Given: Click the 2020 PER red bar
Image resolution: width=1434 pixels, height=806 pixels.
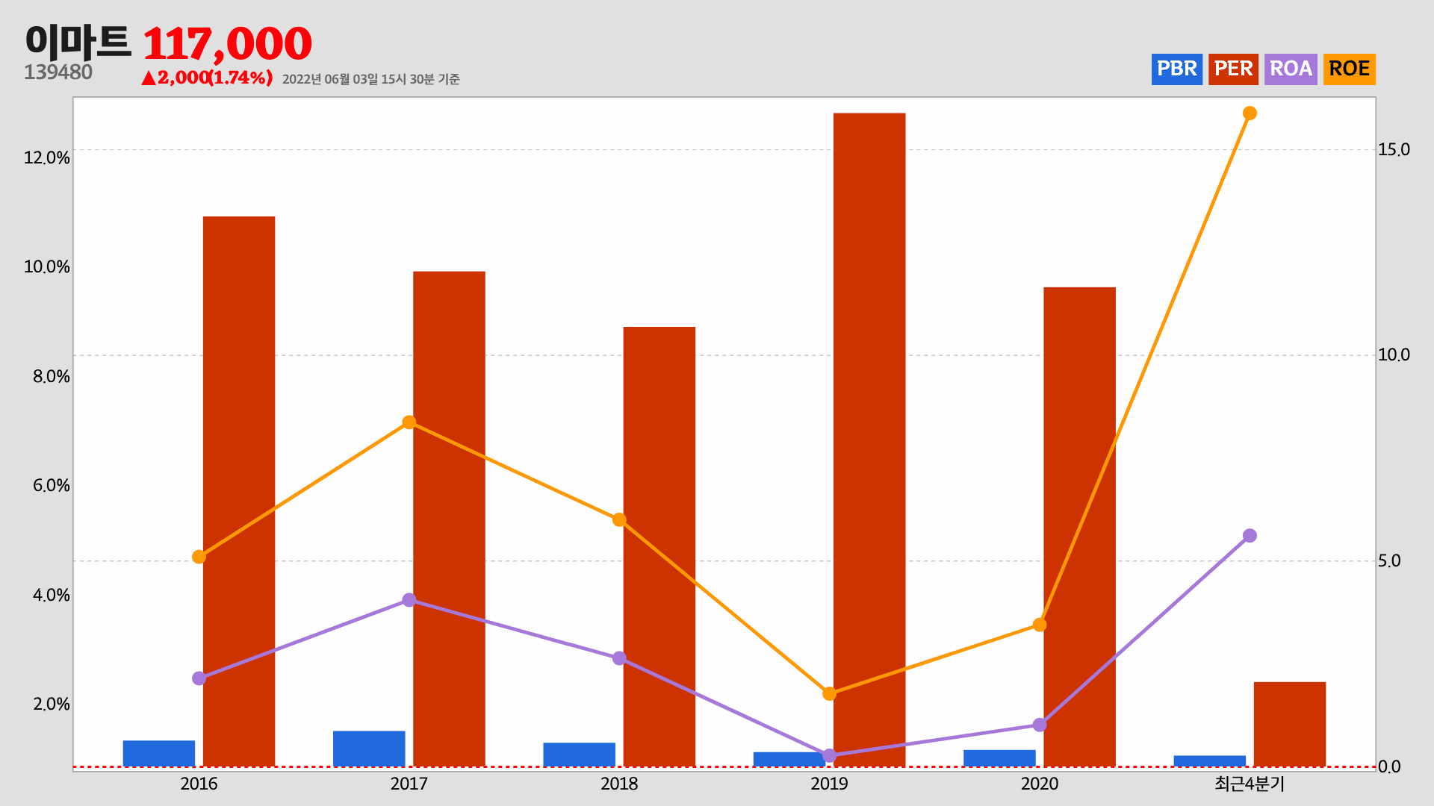Looking at the screenshot, I should (x=1079, y=527).
